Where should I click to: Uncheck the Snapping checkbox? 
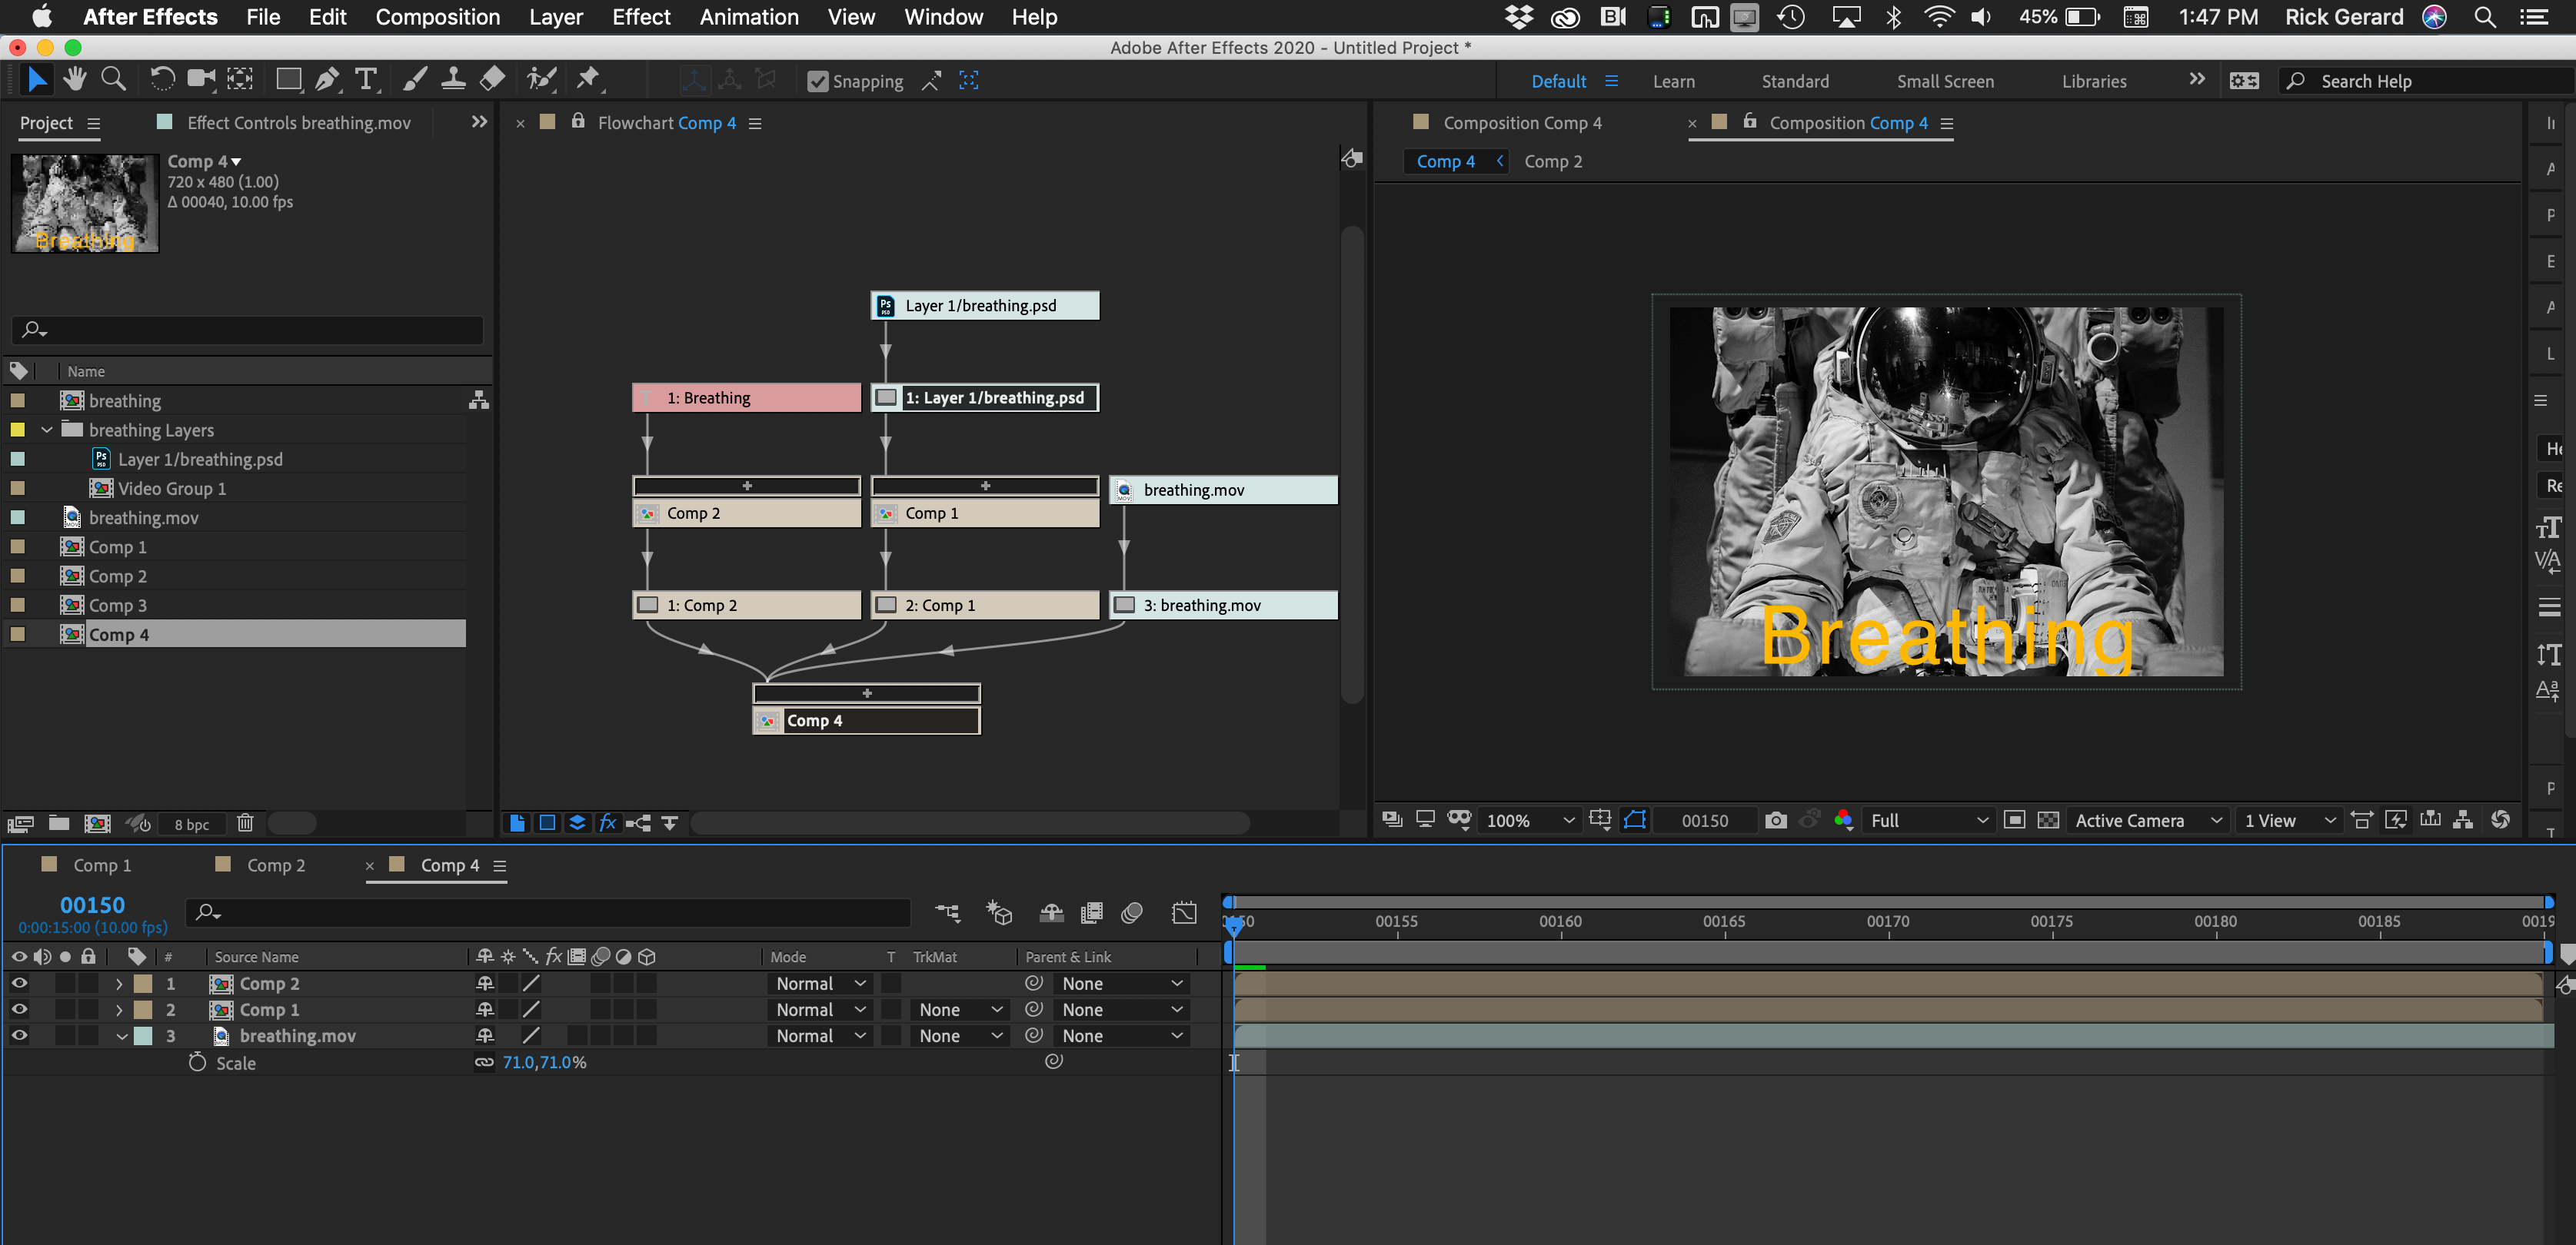click(819, 81)
